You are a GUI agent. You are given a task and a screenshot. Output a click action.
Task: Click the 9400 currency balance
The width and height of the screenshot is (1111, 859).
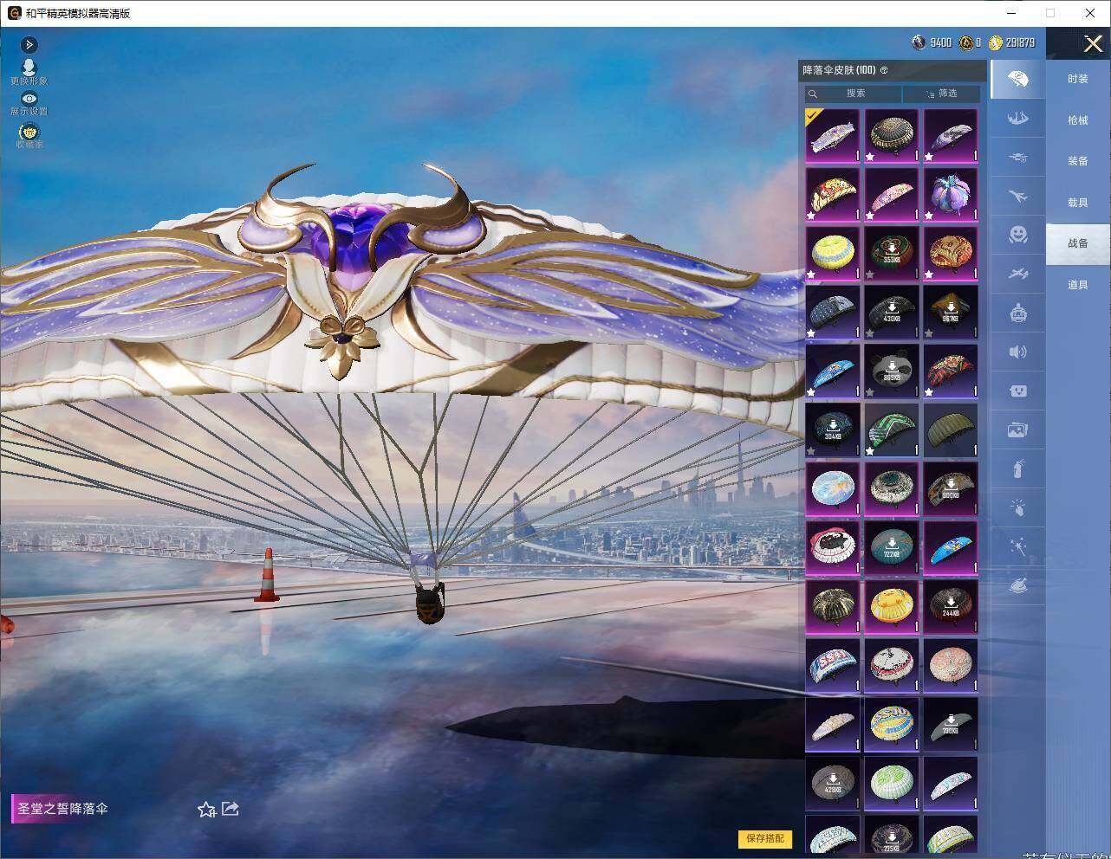coord(932,42)
